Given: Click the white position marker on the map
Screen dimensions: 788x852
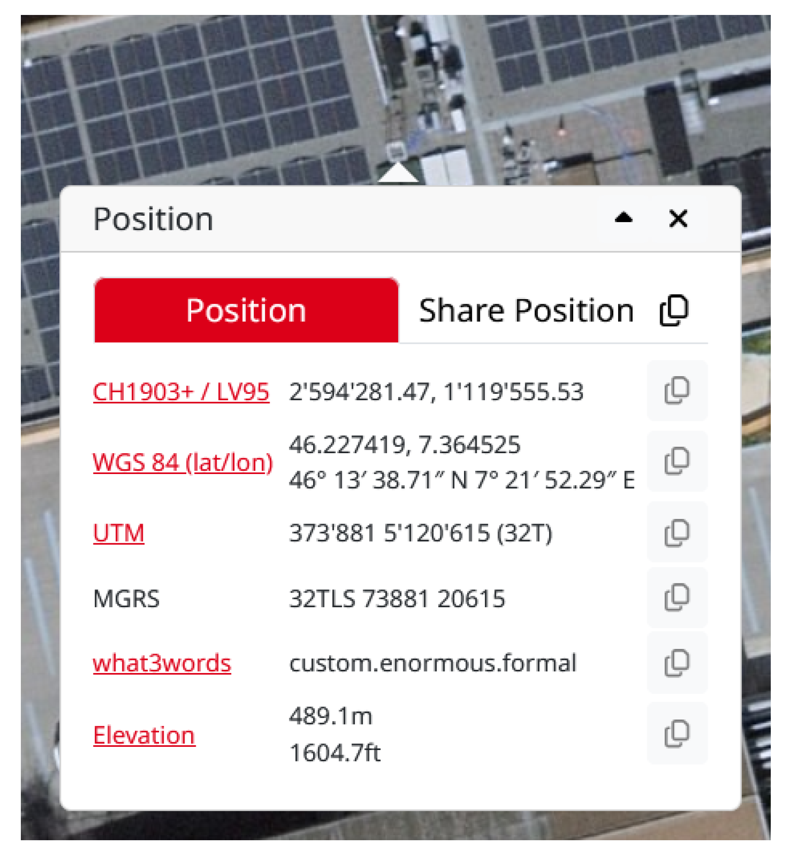Looking at the screenshot, I should 398,174.
